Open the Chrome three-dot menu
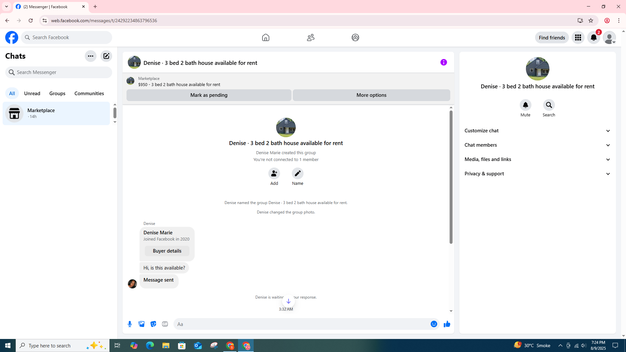The width and height of the screenshot is (626, 352). tap(619, 21)
